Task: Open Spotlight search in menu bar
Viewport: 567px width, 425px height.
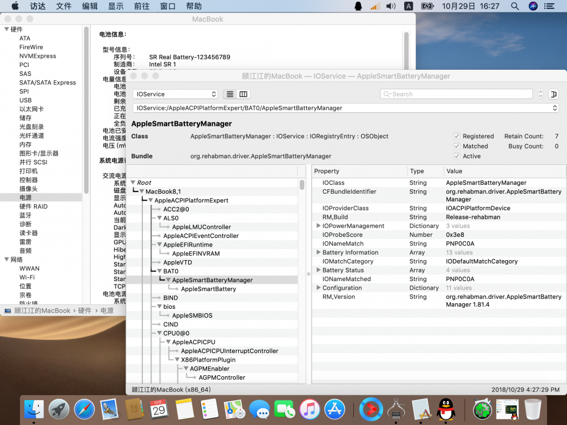Action: [x=515, y=6]
